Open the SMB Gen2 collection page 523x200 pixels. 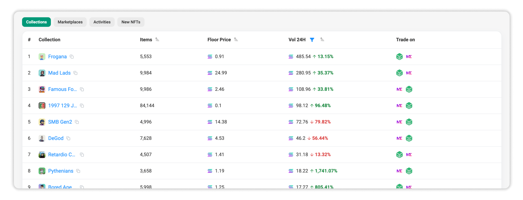60,122
